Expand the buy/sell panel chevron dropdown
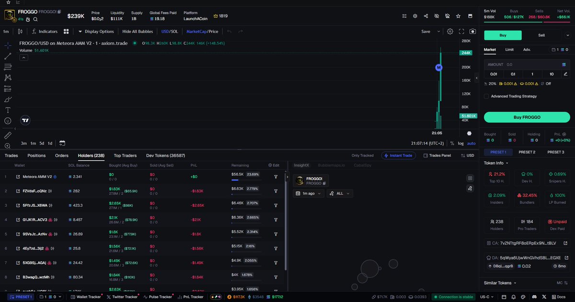The image size is (575, 302). pyautogui.click(x=568, y=35)
